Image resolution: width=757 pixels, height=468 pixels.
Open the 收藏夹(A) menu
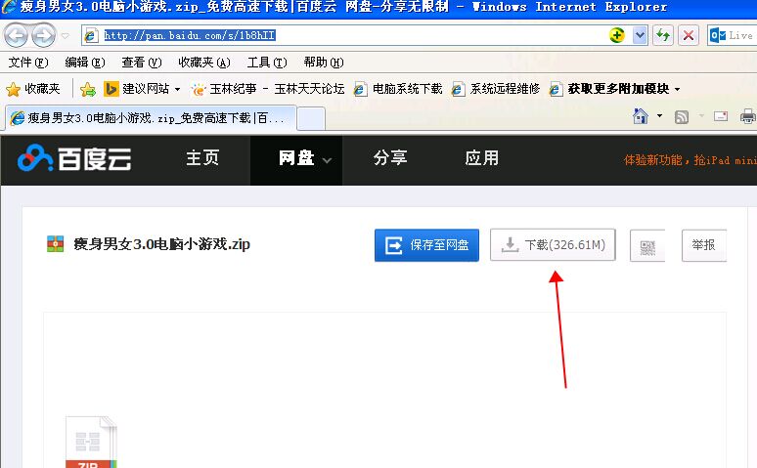click(204, 63)
